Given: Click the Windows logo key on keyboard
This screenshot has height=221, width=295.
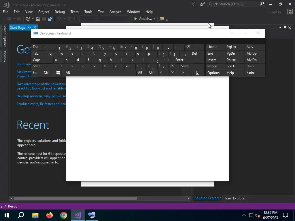Looking at the screenshot, I should pyautogui.click(x=58, y=73).
